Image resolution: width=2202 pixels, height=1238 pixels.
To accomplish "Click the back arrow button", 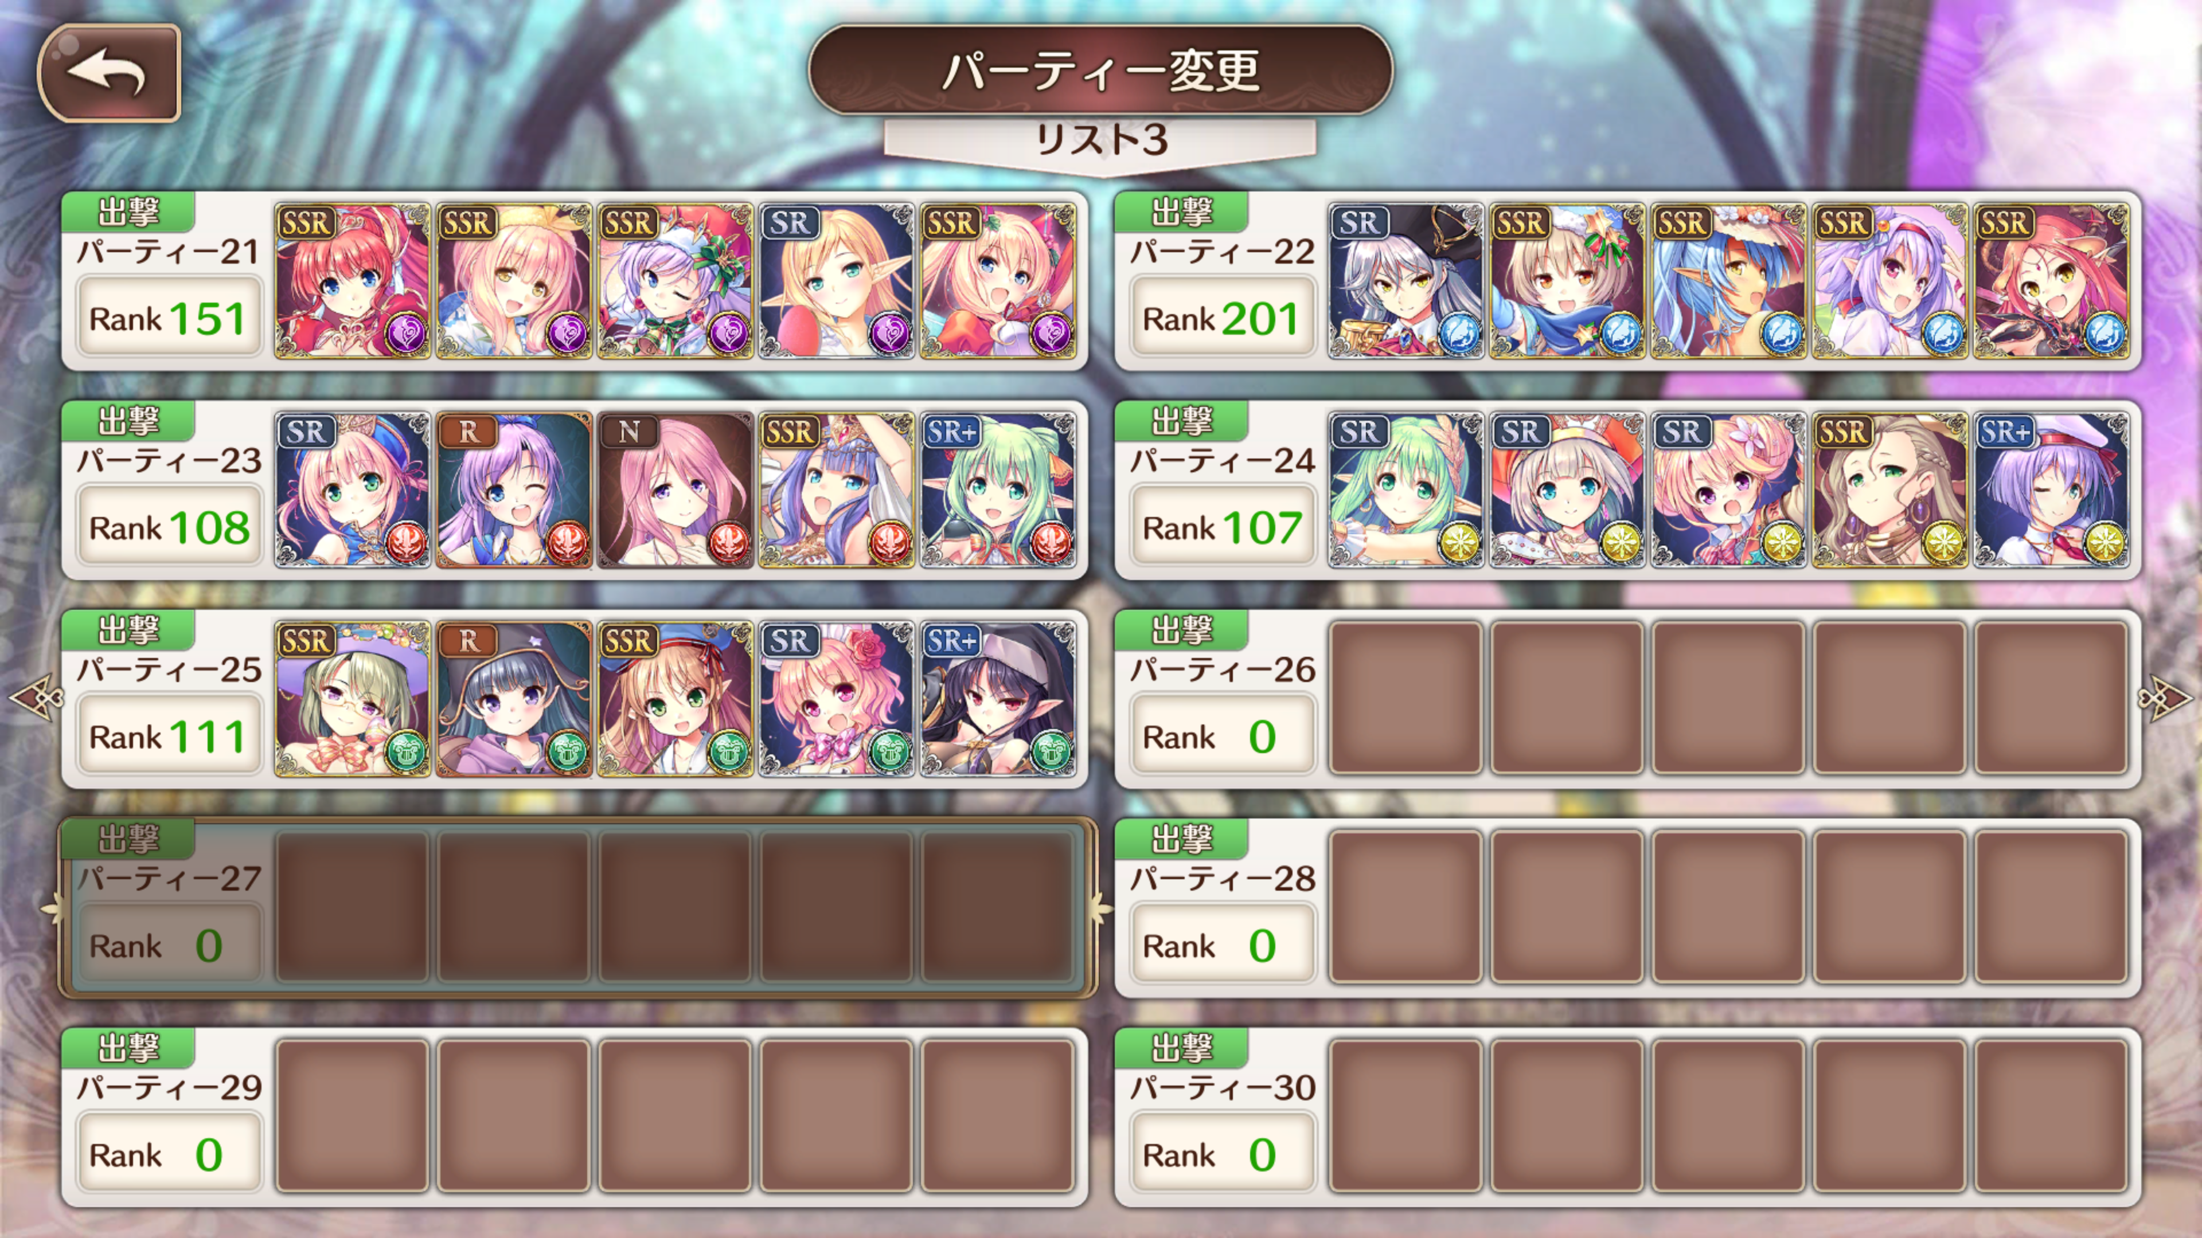I will click(x=110, y=73).
